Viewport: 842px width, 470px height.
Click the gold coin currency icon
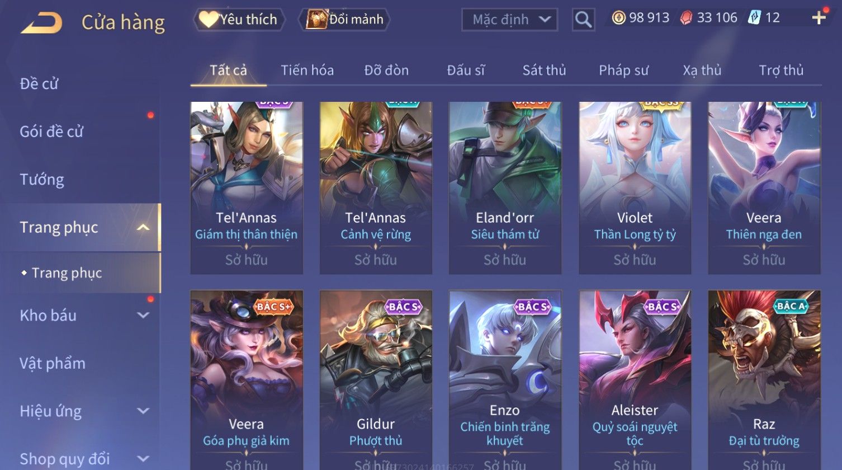click(618, 18)
